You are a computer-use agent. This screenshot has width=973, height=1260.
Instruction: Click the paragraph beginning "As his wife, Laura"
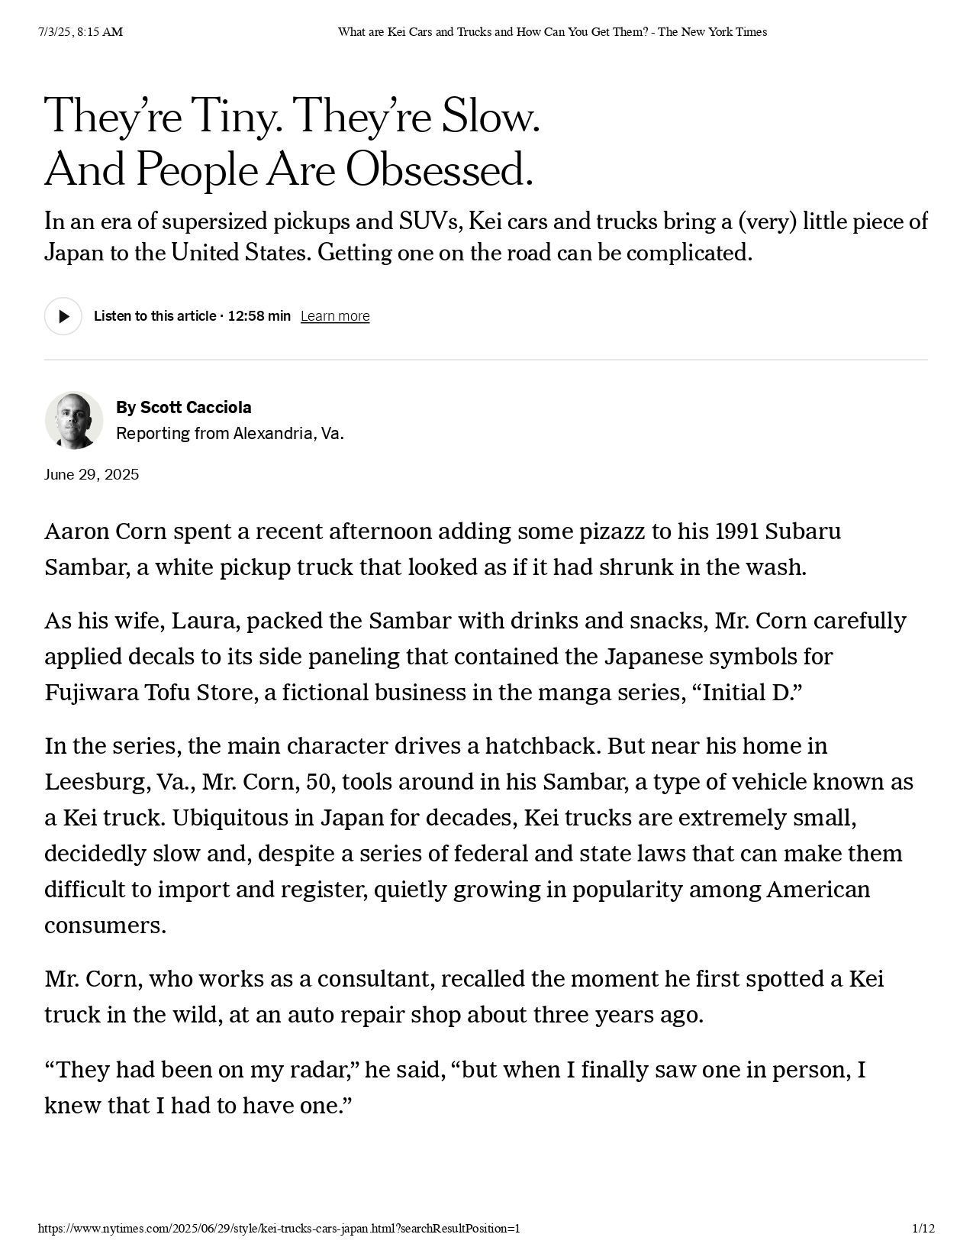475,656
